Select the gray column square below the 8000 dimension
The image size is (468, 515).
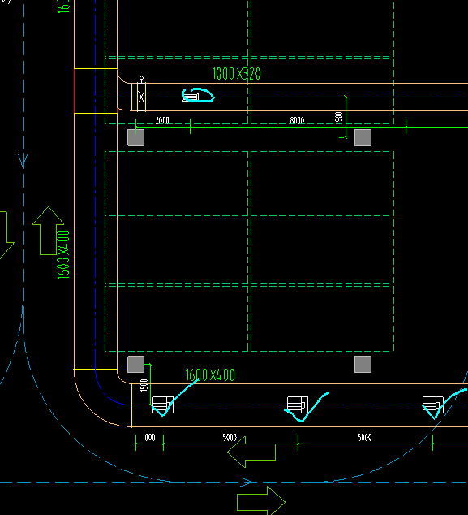pyautogui.click(x=363, y=137)
